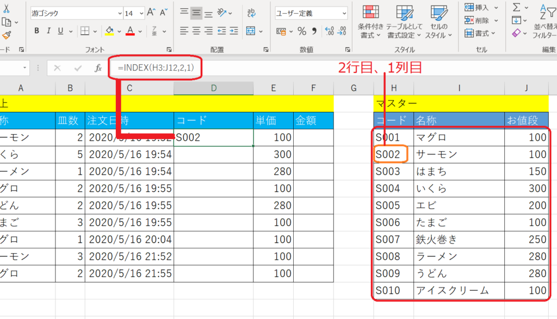Toggle italic formatting
This screenshot has height=319, width=557.
(x=48, y=31)
